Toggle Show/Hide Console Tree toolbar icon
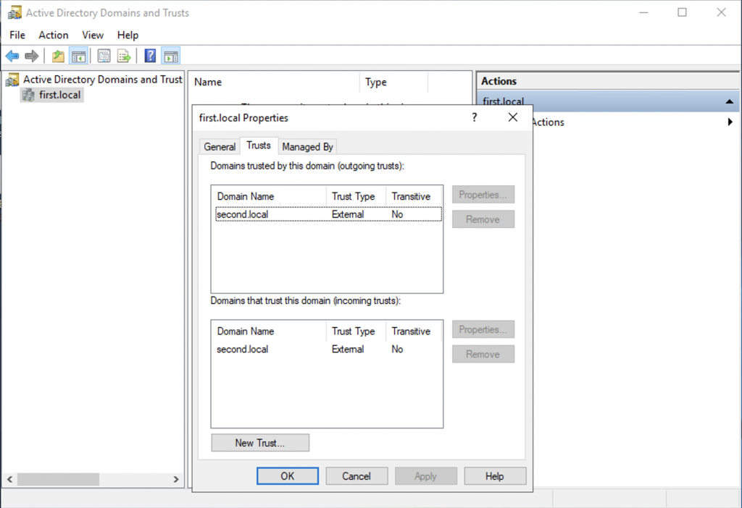This screenshot has height=508, width=742. (x=78, y=56)
